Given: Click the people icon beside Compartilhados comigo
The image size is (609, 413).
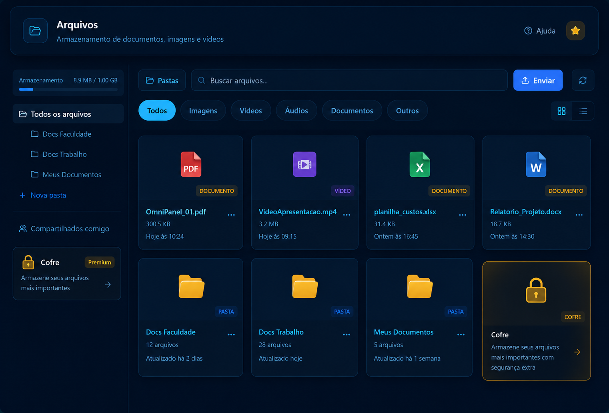Looking at the screenshot, I should coord(23,229).
